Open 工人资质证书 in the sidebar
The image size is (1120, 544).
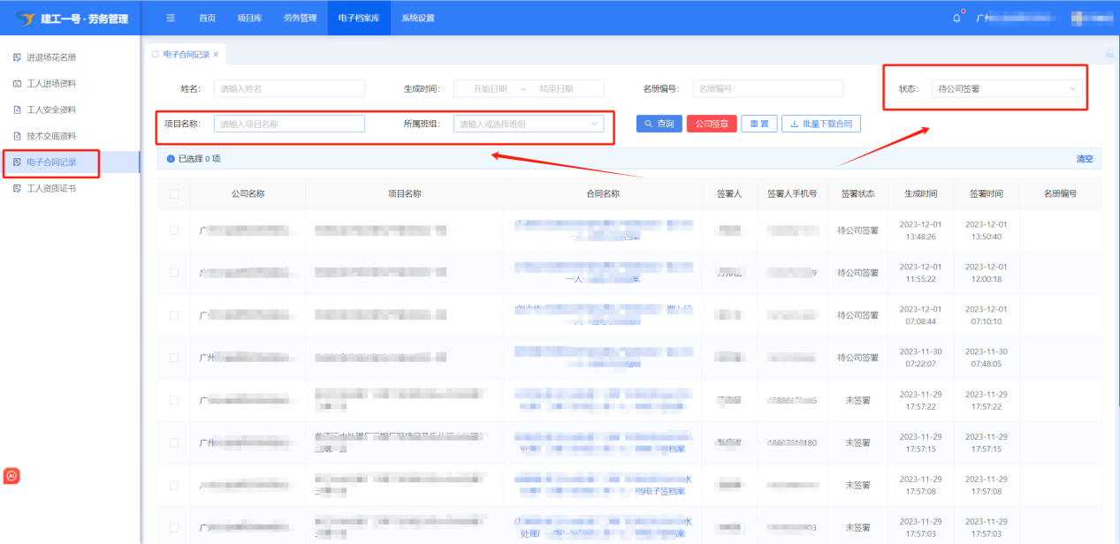pyautogui.click(x=51, y=188)
